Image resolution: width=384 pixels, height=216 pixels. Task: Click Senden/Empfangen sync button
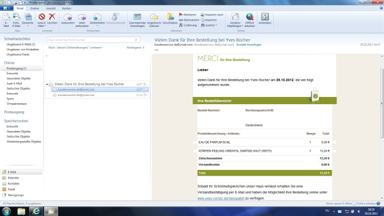[235, 20]
